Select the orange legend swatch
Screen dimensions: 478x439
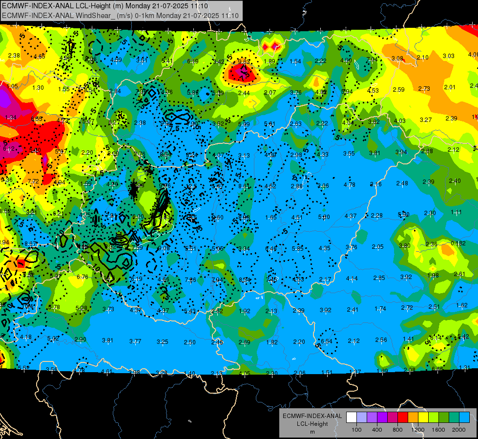coord(413,418)
